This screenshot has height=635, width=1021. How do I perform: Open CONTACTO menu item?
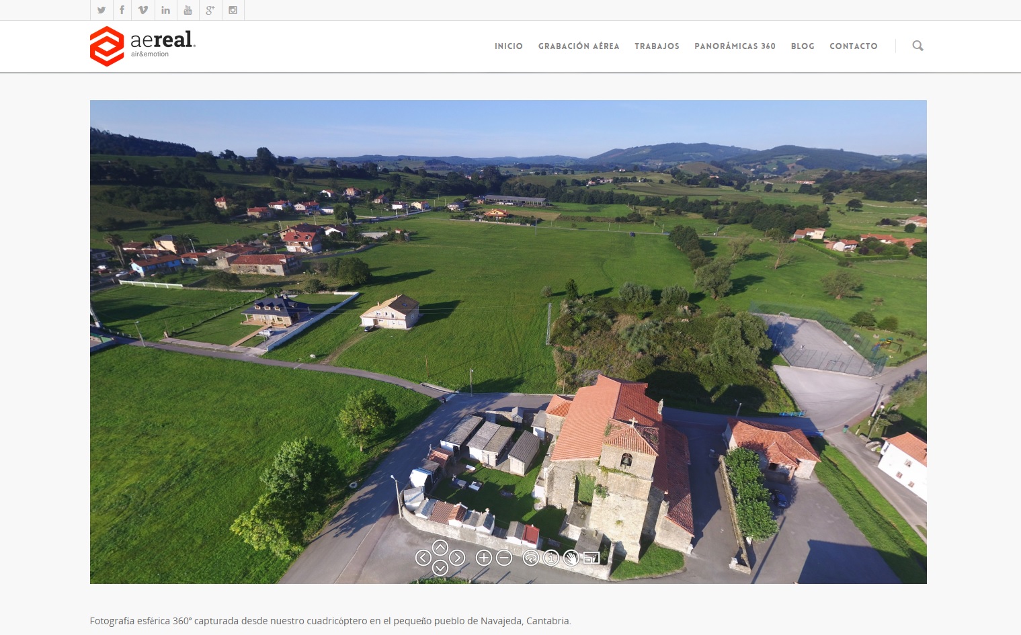(x=854, y=46)
